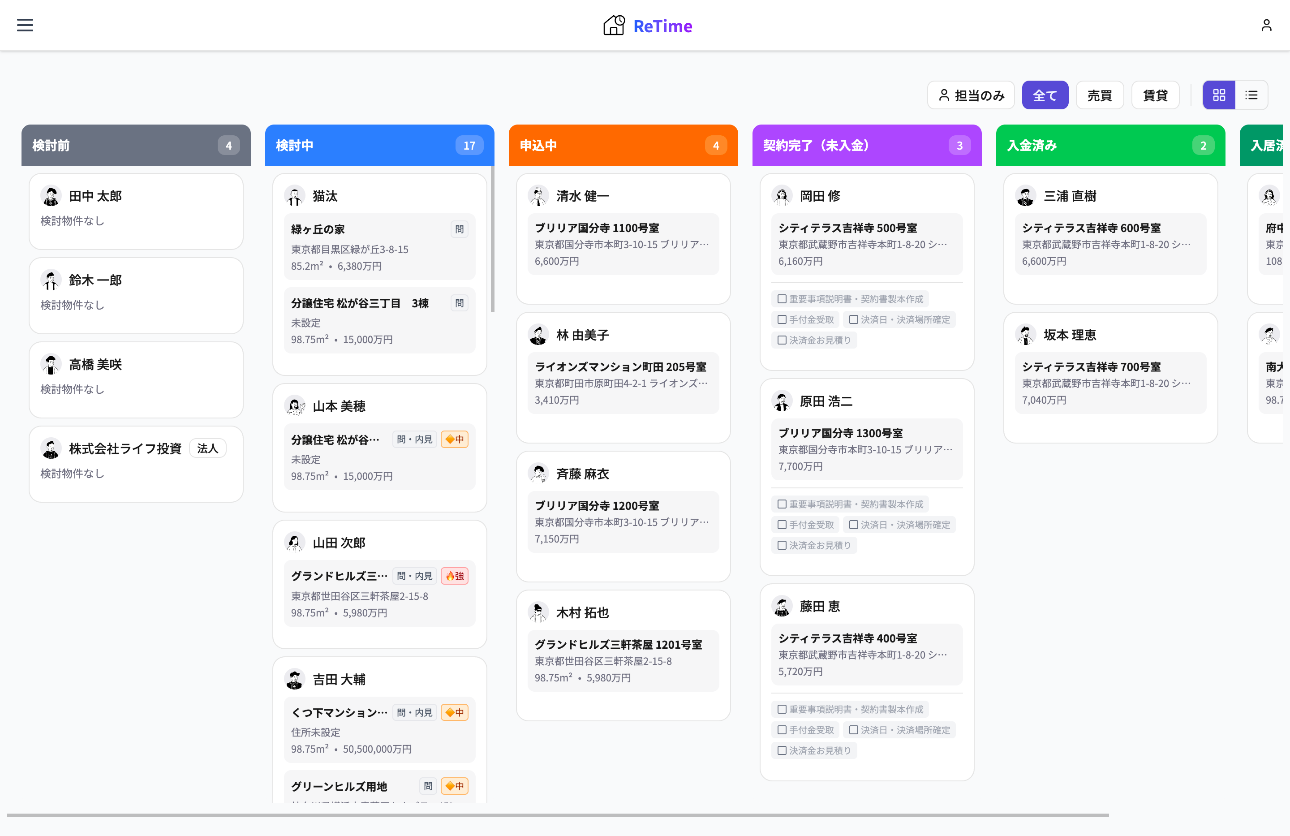Click the ReTime house logo
The image size is (1290, 836).
click(614, 25)
